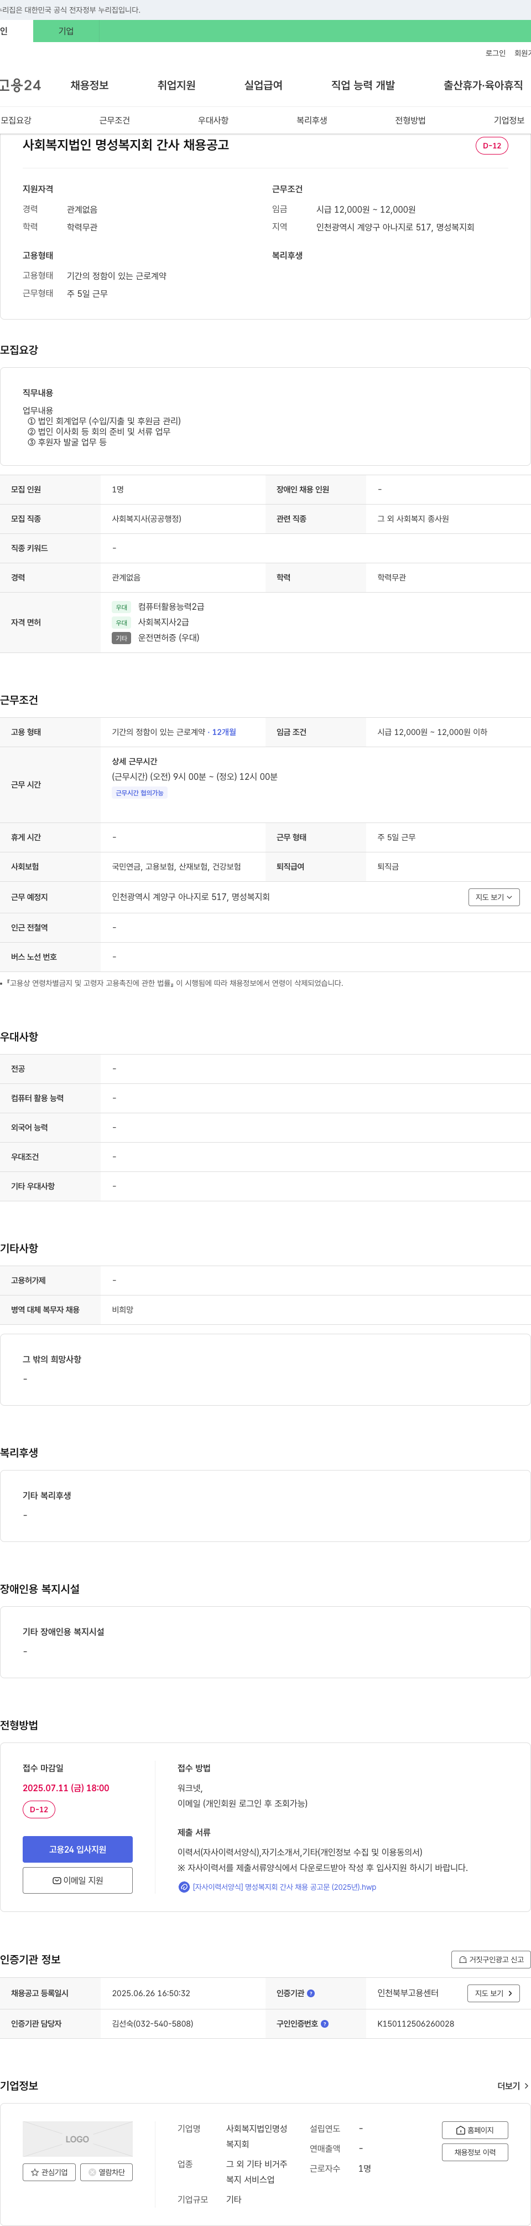531x2226 pixels.
Task: Click the 로그인 link
Action: (x=496, y=53)
